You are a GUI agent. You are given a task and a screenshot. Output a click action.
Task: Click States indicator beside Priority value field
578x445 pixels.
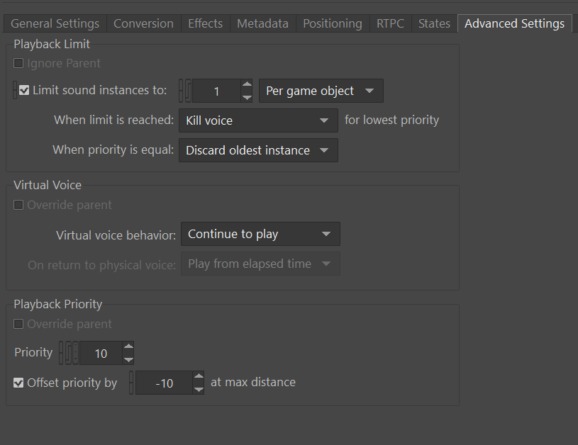tap(76, 353)
